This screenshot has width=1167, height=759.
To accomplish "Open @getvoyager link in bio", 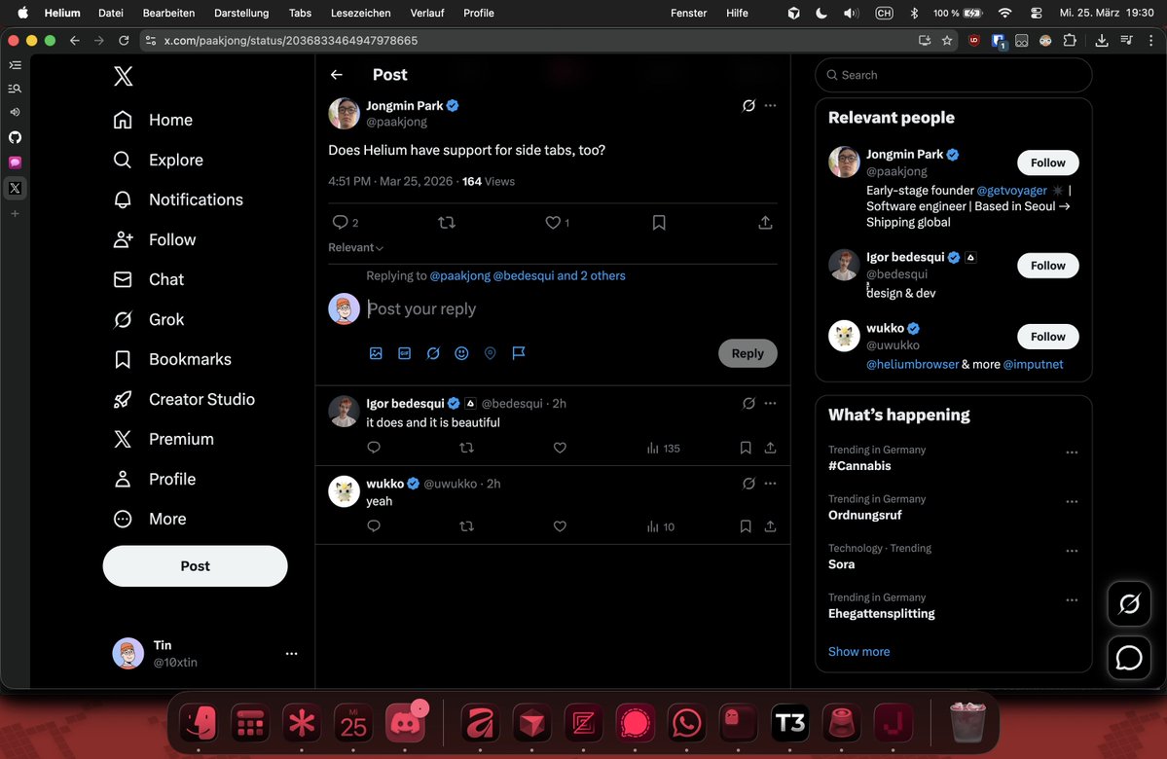I will pos(1011,191).
